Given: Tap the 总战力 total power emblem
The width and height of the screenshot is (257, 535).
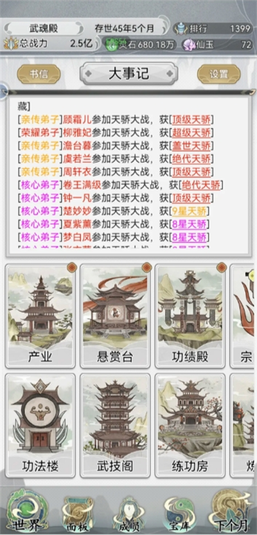Looking at the screenshot, I should pyautogui.click(x=10, y=43).
